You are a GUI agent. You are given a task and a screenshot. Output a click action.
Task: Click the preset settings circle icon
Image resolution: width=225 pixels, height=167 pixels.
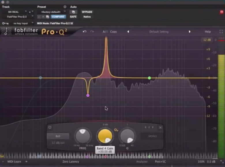point(65,7)
